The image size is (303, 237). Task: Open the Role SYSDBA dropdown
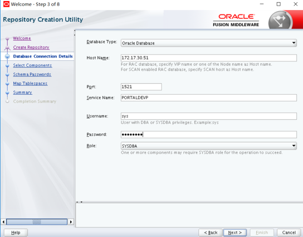click(209, 146)
